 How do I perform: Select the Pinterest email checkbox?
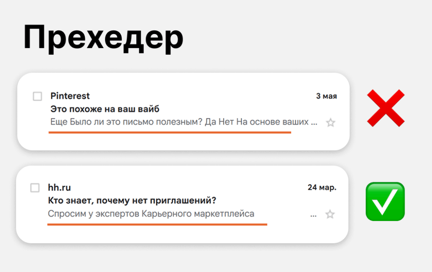tap(38, 96)
